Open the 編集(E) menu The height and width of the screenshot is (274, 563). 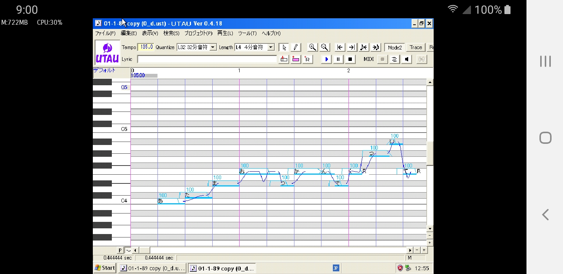click(129, 33)
